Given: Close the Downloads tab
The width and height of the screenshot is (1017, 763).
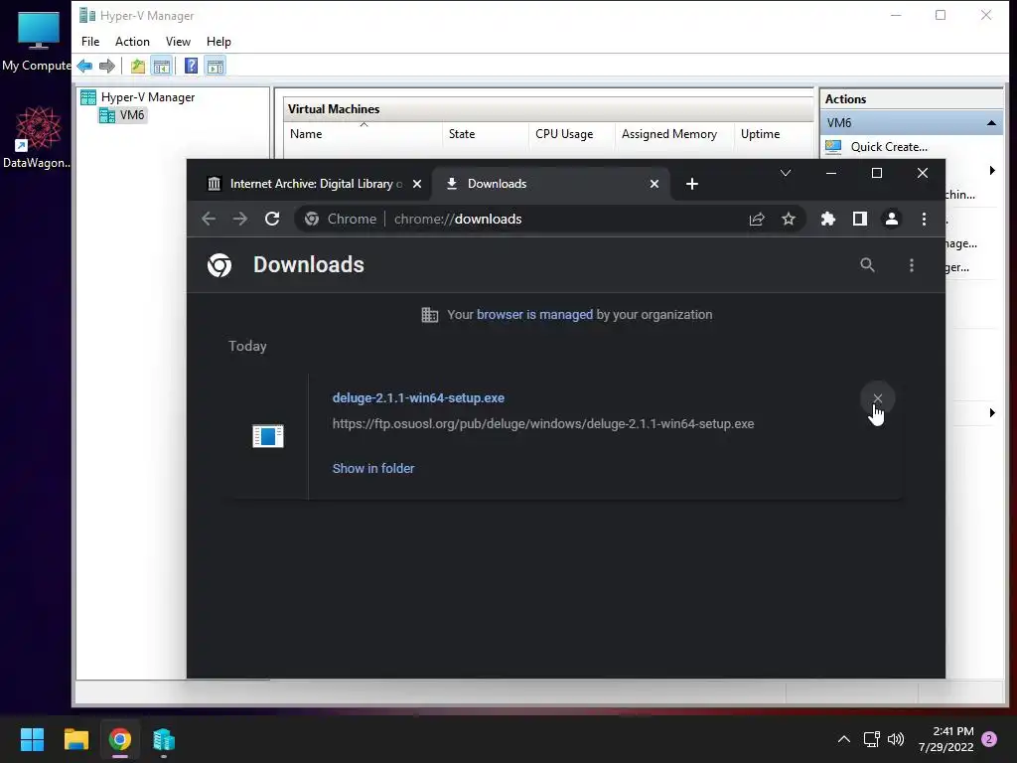Looking at the screenshot, I should [654, 184].
